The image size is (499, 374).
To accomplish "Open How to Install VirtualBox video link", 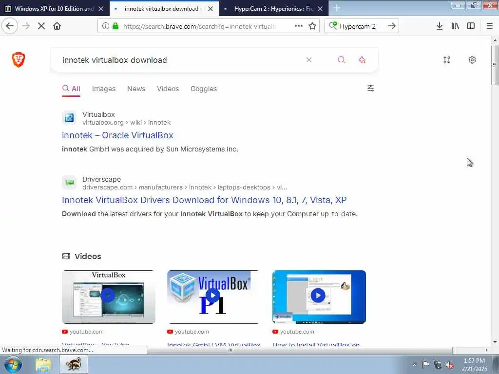I will pos(316,344).
